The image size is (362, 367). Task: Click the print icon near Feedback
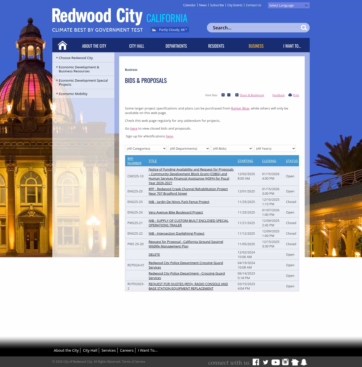(290, 95)
